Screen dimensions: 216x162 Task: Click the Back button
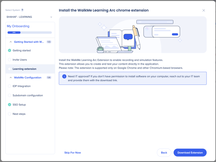(x=164, y=153)
